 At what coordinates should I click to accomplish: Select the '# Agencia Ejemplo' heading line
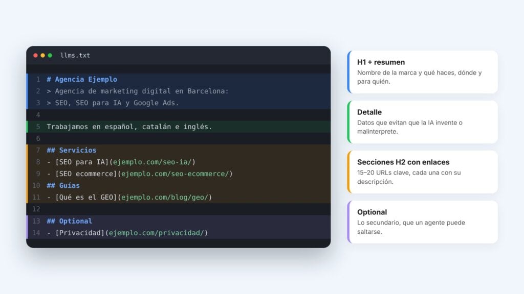82,79
